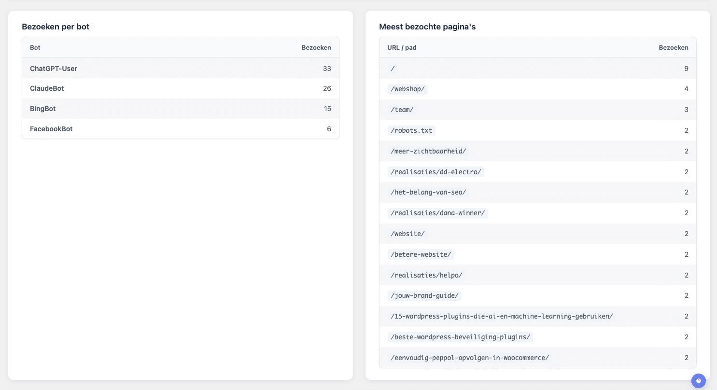
Task: Open the /jouw-brand-guide/ path
Action: pos(425,296)
